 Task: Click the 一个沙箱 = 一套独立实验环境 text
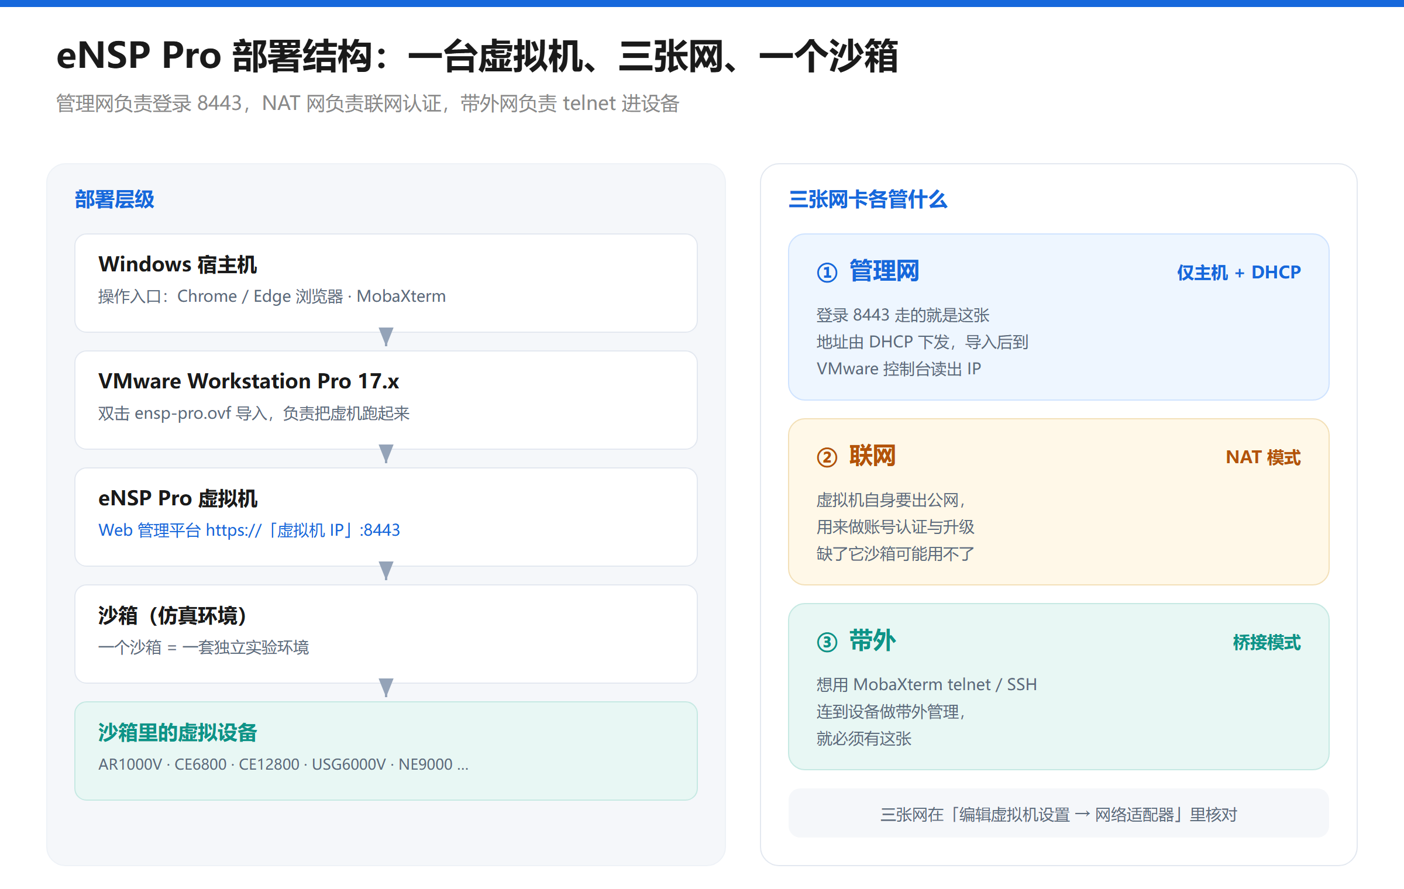(204, 647)
